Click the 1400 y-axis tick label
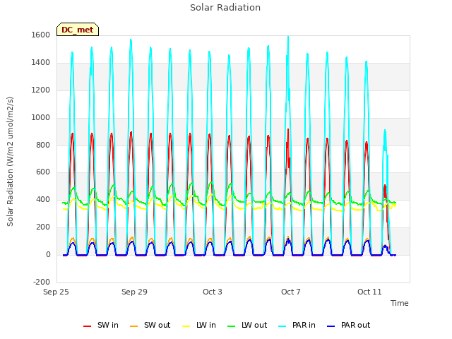This screenshot has width=452, height=339. [41, 63]
